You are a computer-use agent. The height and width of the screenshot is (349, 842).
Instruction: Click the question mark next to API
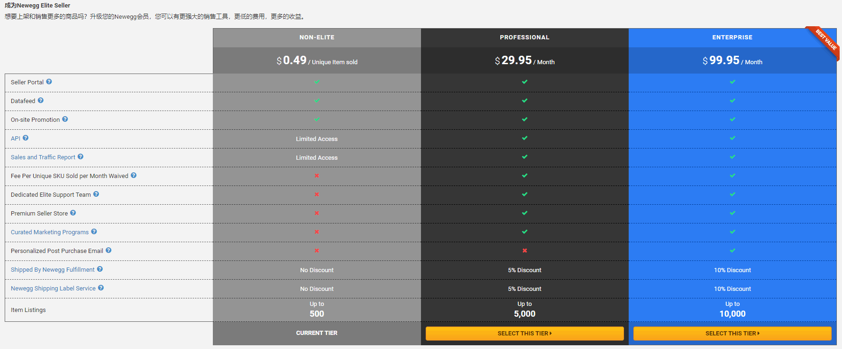click(26, 138)
